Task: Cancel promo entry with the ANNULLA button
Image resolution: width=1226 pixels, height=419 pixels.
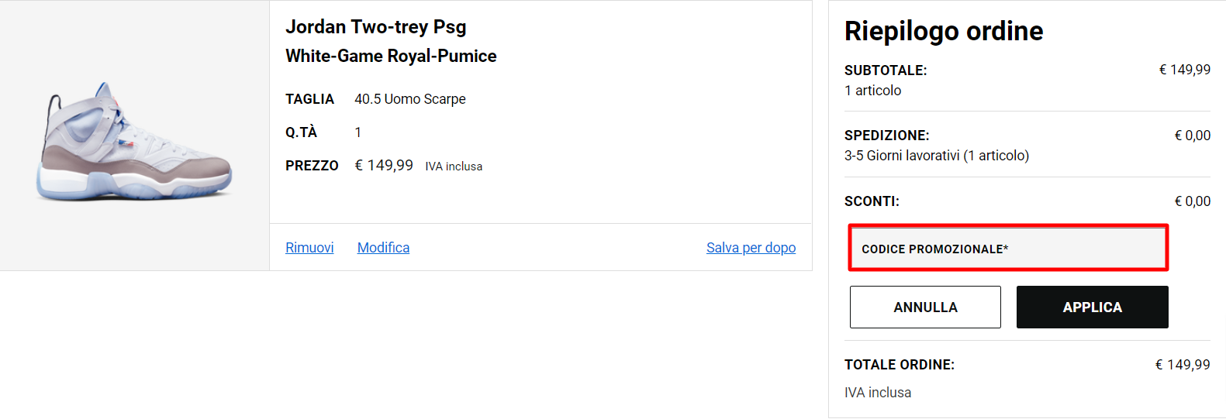Action: (925, 307)
